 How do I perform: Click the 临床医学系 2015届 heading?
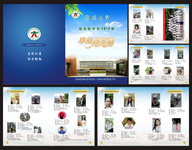click(97, 29)
